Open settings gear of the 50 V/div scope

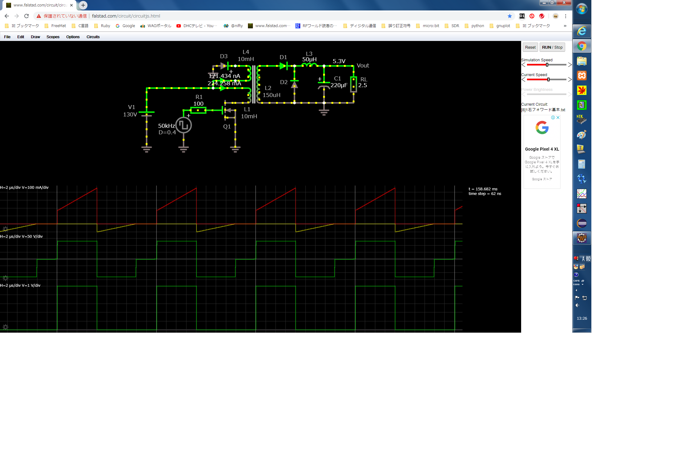[5, 278]
